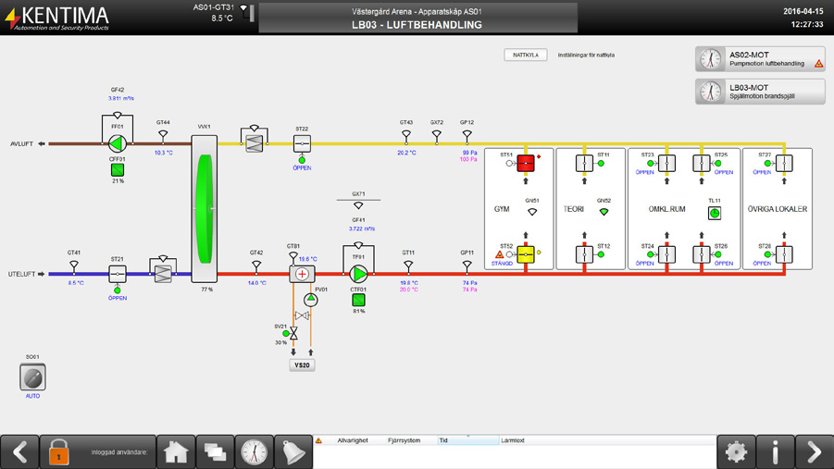The width and height of the screenshot is (834, 469).
Task: Click the ST21 outdoor air damper
Action: point(117,274)
